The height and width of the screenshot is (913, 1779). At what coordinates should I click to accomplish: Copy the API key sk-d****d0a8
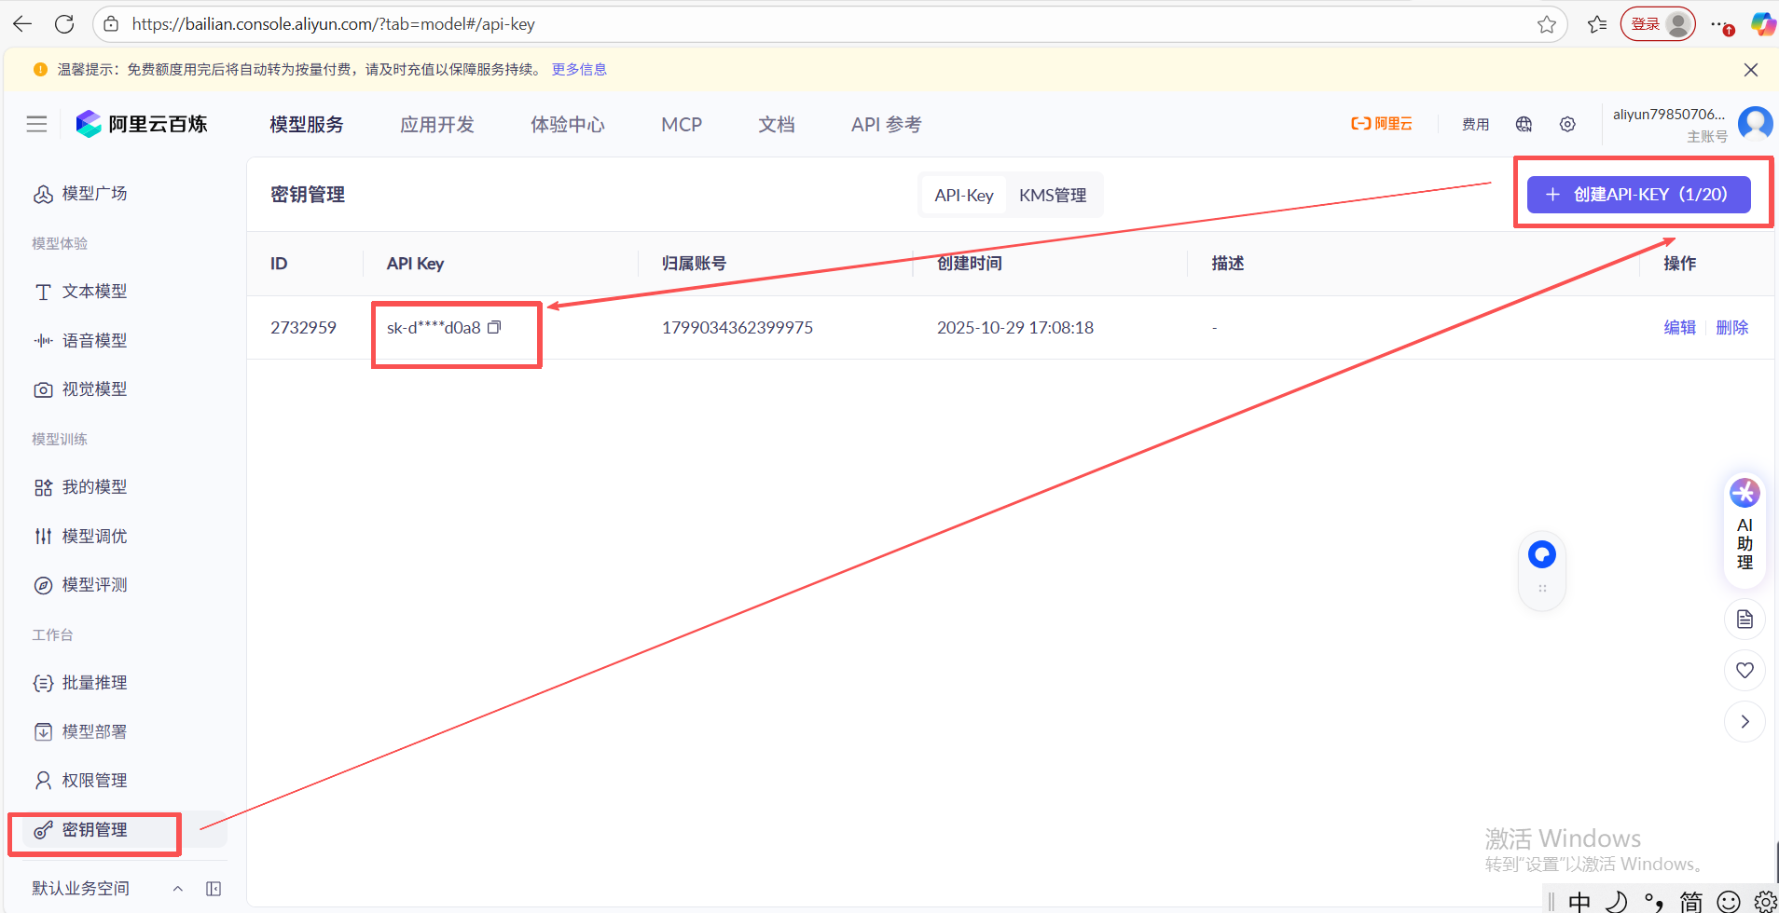pos(494,327)
